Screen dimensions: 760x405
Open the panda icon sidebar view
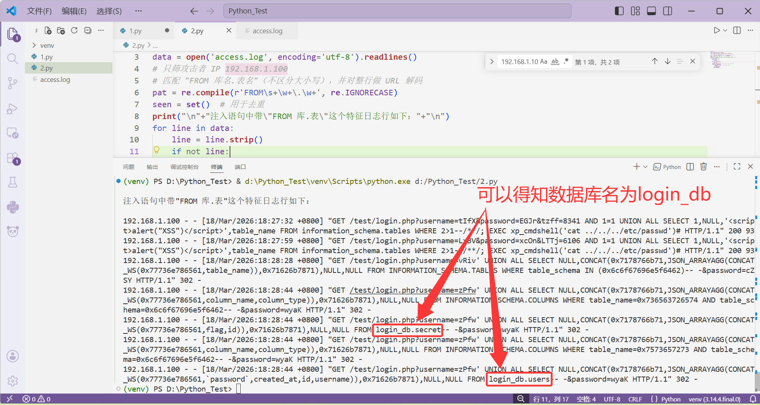point(13,231)
